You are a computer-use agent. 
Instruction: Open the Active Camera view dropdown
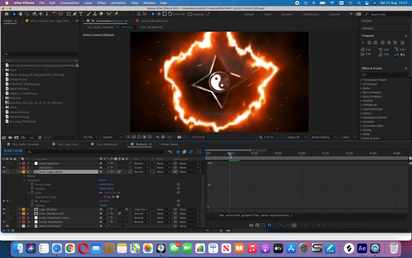[x=323, y=137]
